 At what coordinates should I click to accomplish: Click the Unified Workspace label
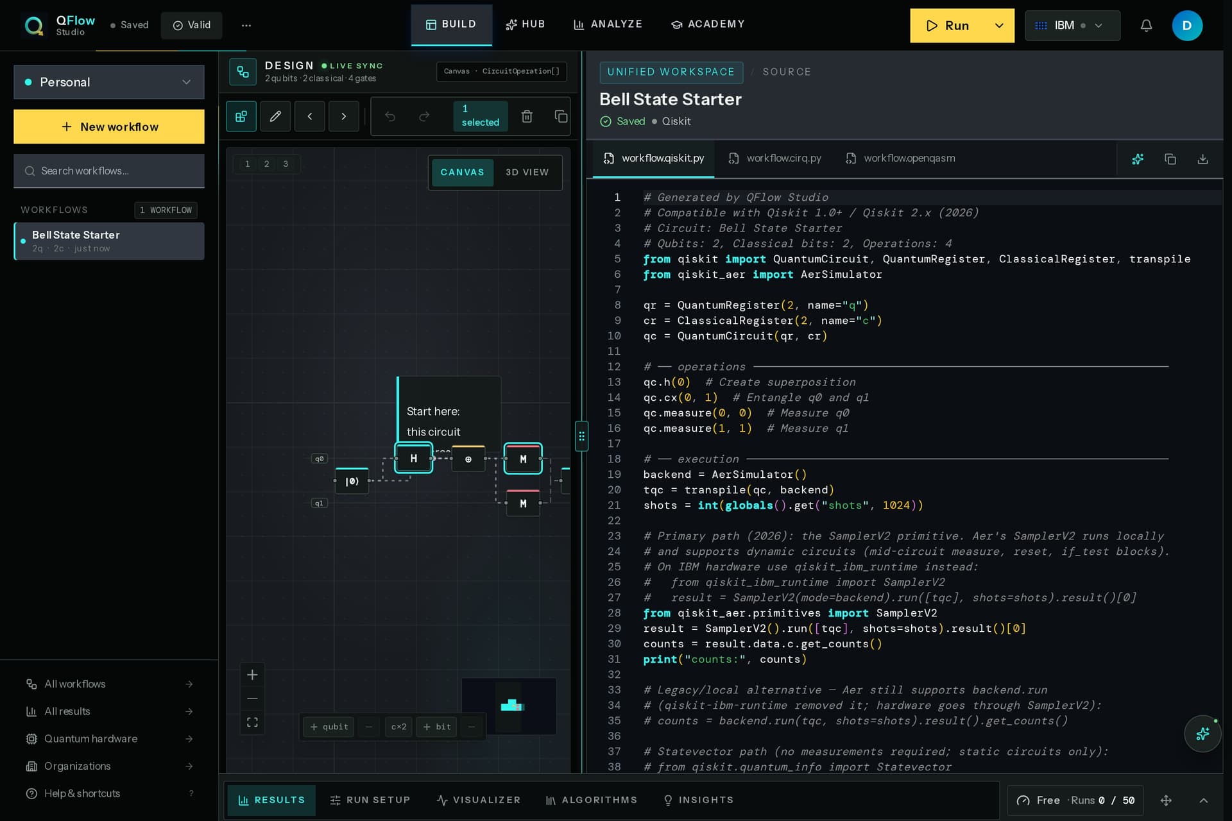coord(671,72)
